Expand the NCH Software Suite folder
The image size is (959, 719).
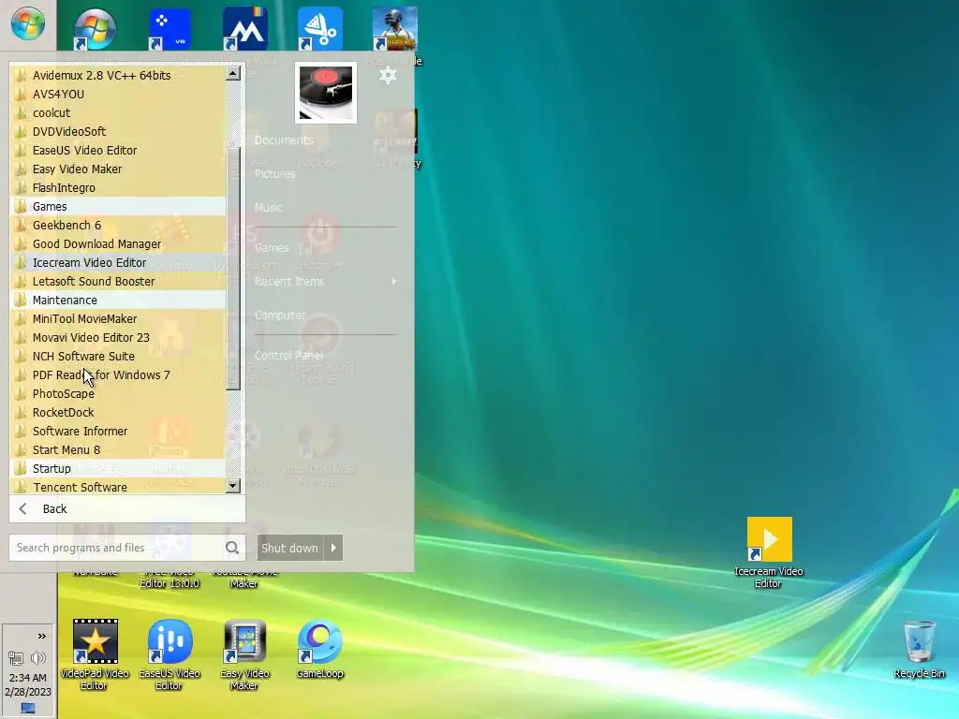coord(118,356)
